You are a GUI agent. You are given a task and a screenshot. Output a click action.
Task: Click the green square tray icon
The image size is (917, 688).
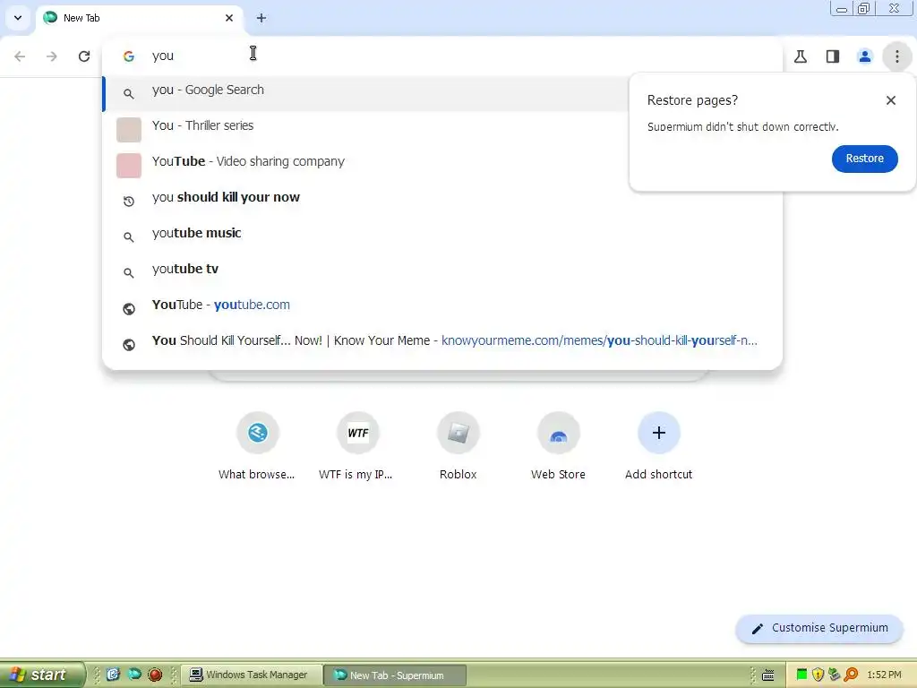click(801, 675)
